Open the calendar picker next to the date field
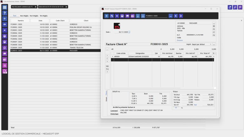The height and width of the screenshot is (137, 244). [x=129, y=32]
